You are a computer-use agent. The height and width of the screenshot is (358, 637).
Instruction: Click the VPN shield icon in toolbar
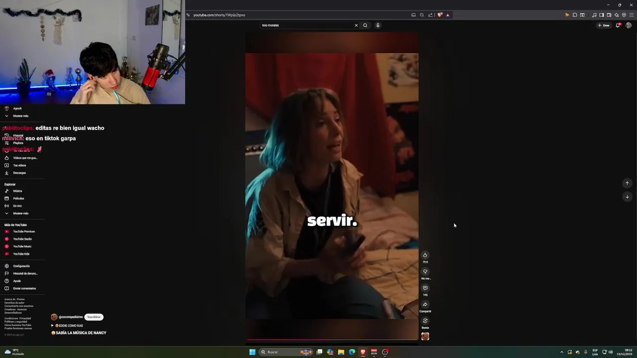pos(624,15)
